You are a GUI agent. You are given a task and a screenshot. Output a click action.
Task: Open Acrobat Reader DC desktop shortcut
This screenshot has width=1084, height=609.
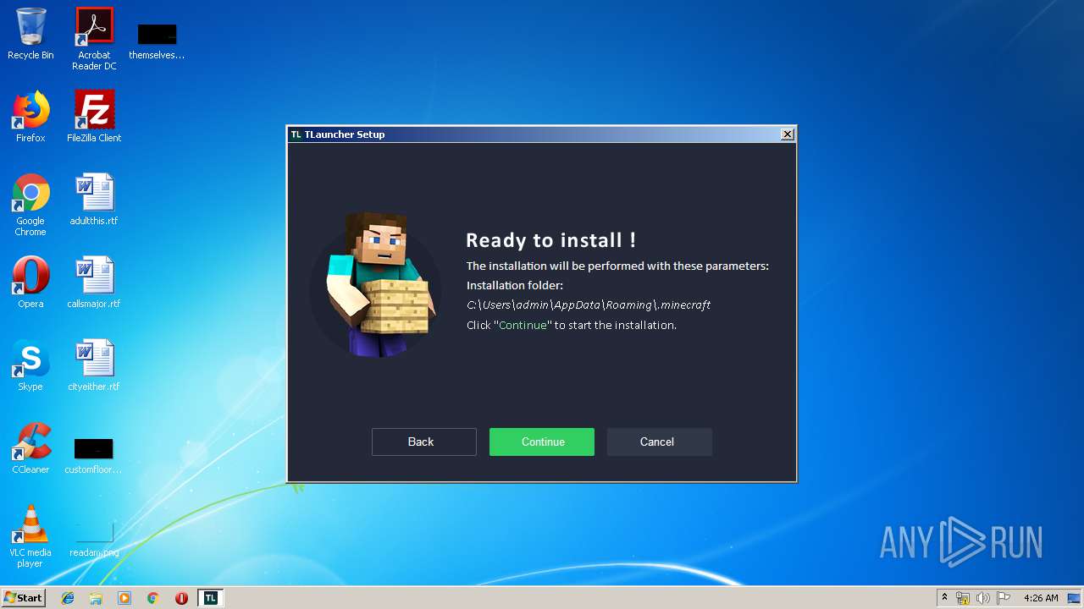pyautogui.click(x=94, y=39)
